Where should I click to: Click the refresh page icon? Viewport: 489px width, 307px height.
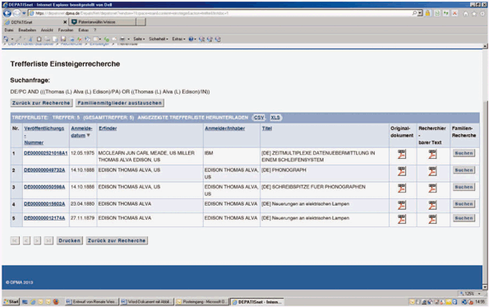tap(446, 13)
